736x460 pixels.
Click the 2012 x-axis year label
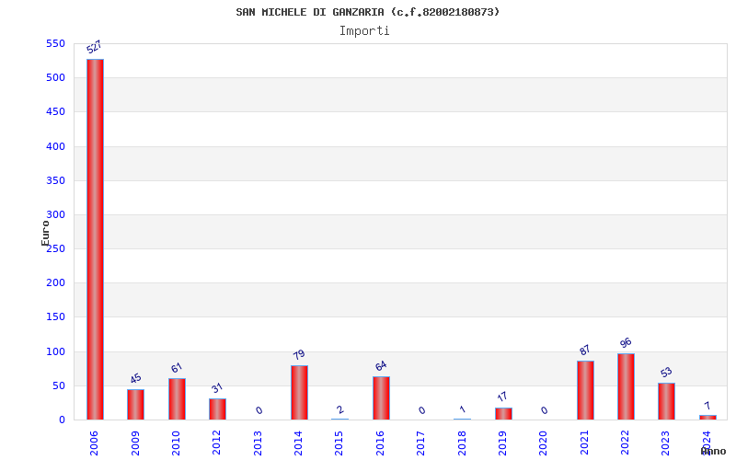click(216, 443)
